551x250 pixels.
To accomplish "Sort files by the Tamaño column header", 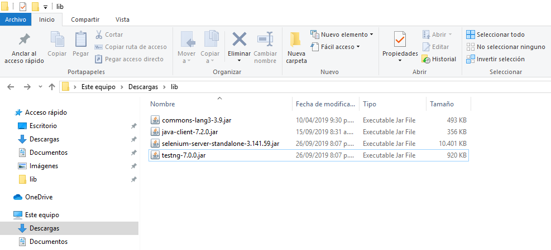I will point(442,104).
